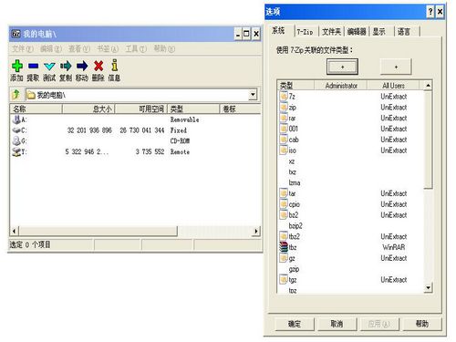Click the iso file type icon
The width and height of the screenshot is (456, 342).
click(x=284, y=150)
